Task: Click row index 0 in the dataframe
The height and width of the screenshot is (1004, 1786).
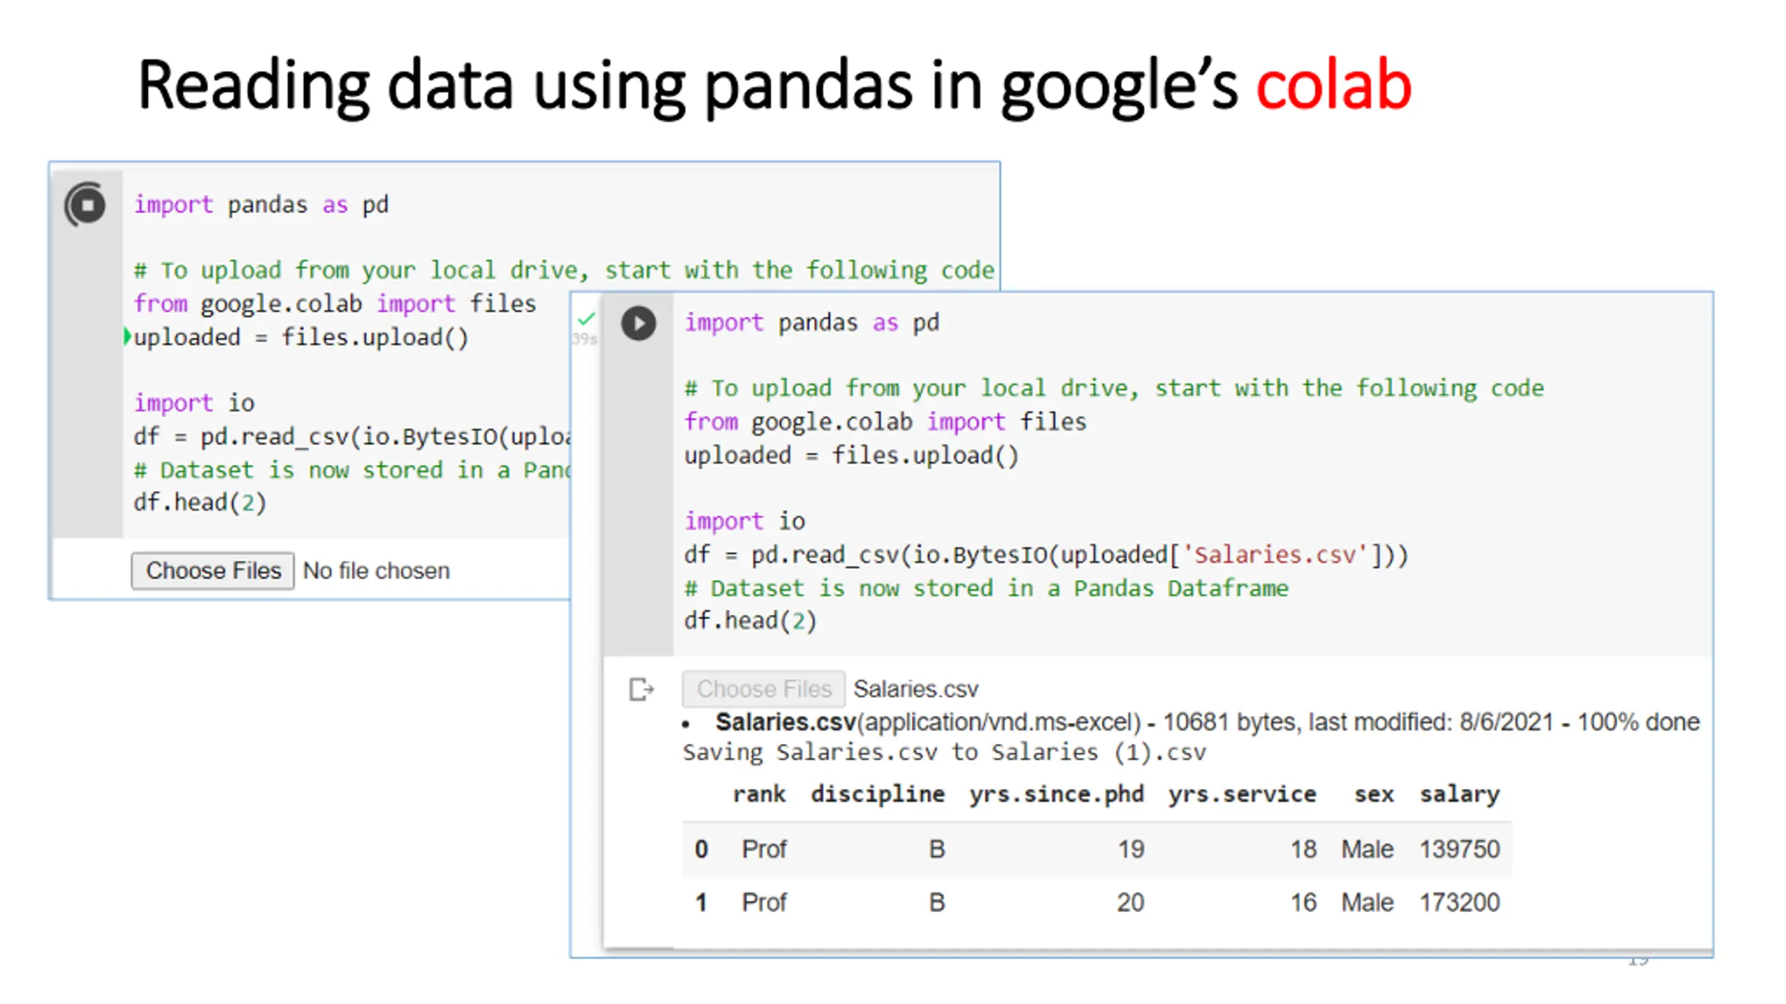Action: (x=701, y=849)
